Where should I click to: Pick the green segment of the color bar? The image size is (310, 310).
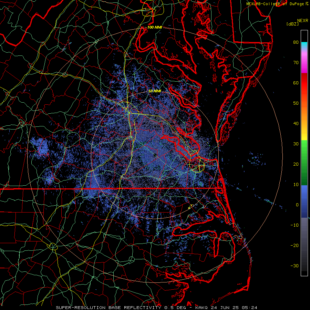[304, 163]
